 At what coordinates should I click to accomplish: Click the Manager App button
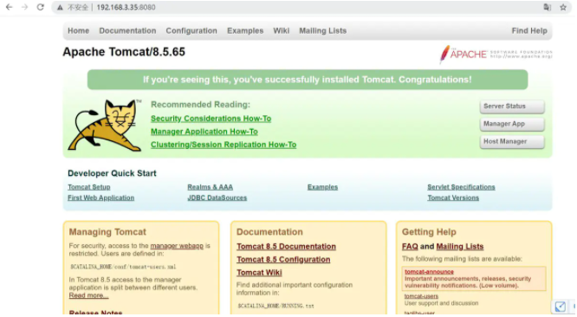(x=512, y=124)
